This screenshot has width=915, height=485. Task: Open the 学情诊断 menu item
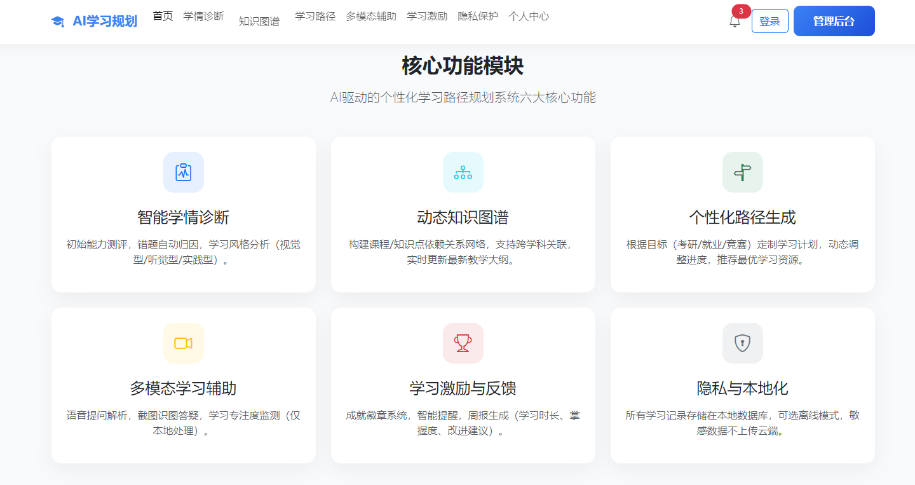click(203, 16)
